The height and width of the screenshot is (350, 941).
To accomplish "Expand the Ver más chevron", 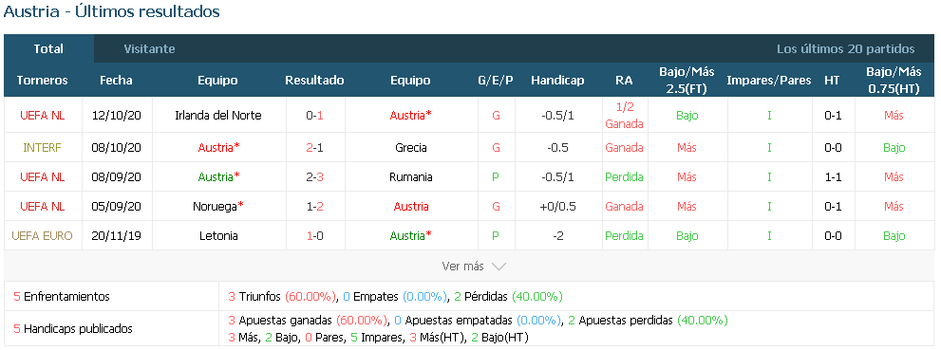I will point(499,267).
